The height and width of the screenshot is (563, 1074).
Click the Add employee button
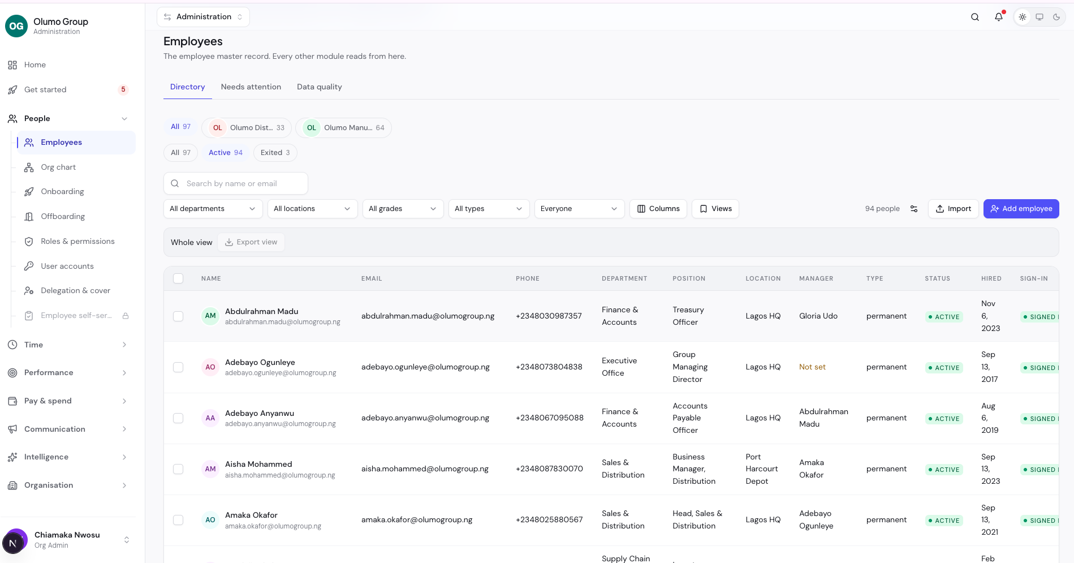click(1021, 209)
